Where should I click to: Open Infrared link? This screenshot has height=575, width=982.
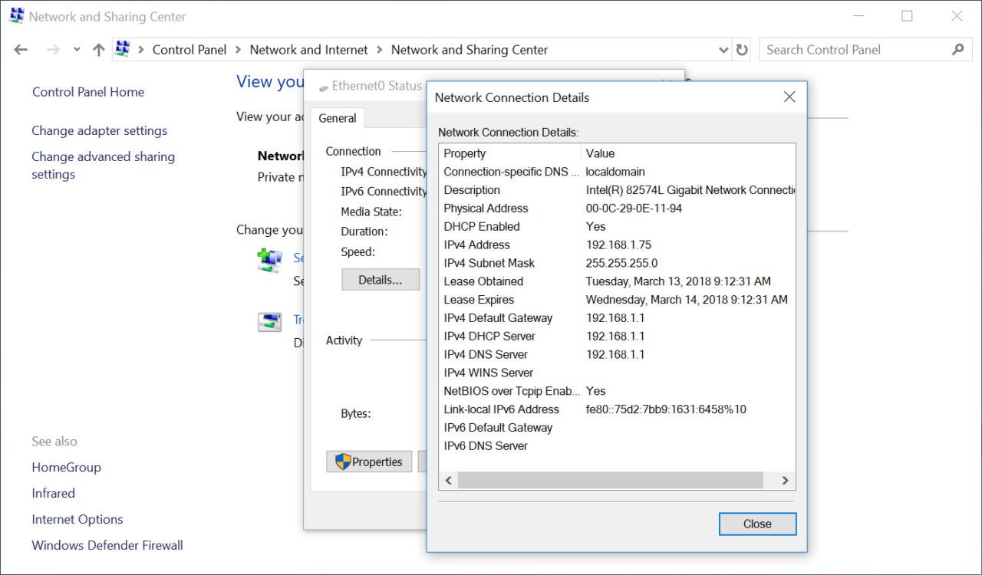tap(53, 494)
